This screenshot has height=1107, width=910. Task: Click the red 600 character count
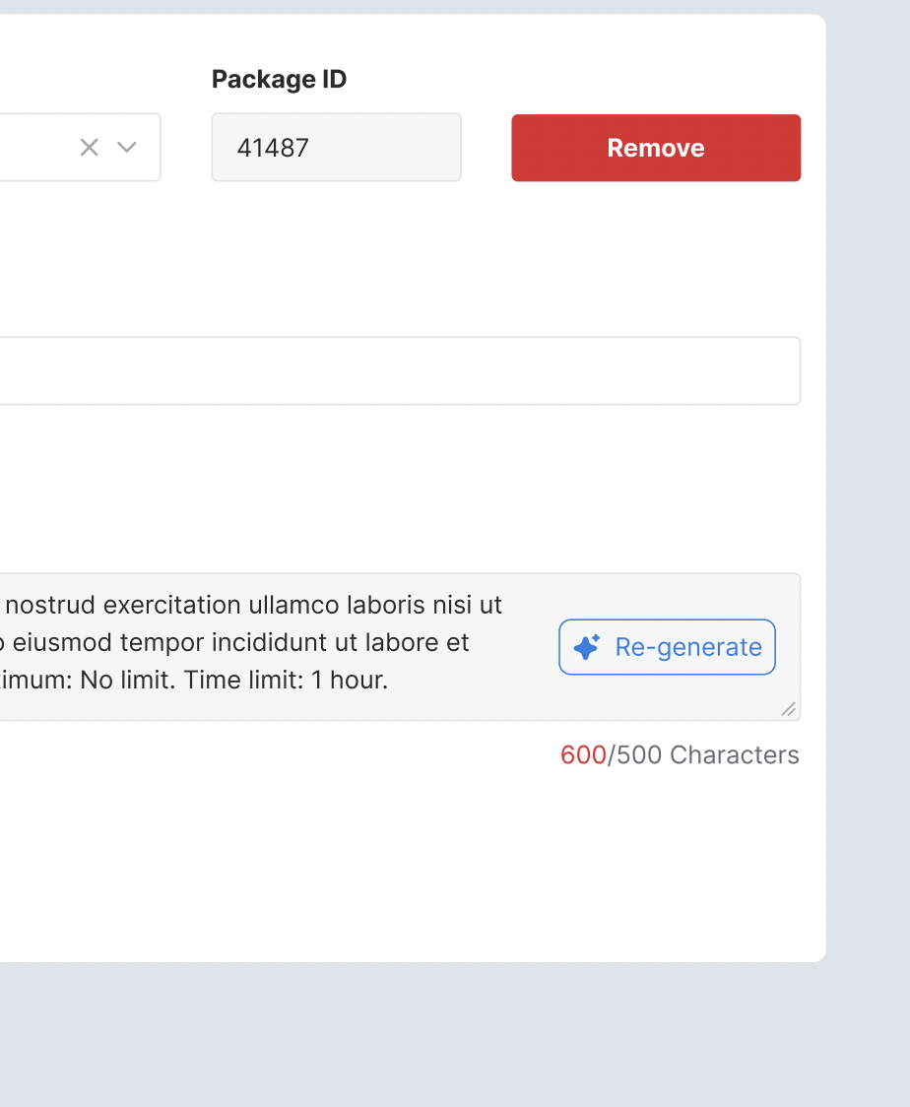pos(583,755)
